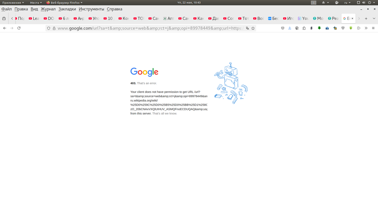Switch to the 'Апт' tab
The height and width of the screenshot is (212, 378).
click(169, 18)
